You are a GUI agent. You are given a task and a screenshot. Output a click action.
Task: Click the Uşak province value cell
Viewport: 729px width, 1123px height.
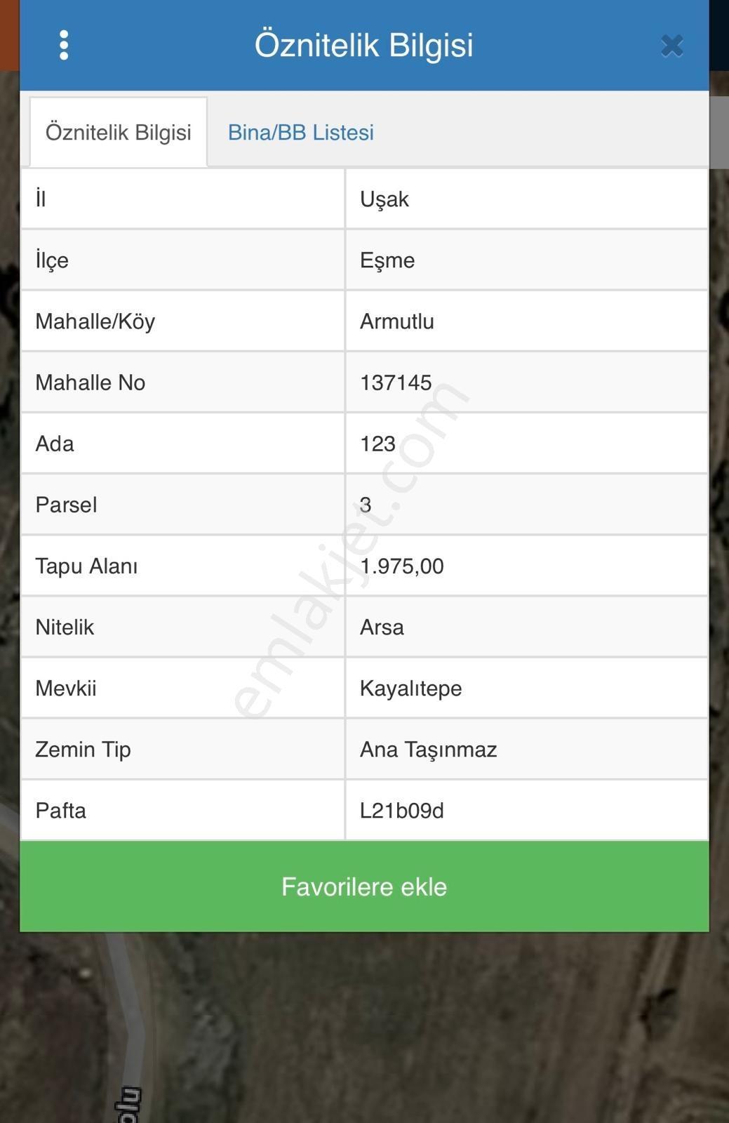point(527,199)
